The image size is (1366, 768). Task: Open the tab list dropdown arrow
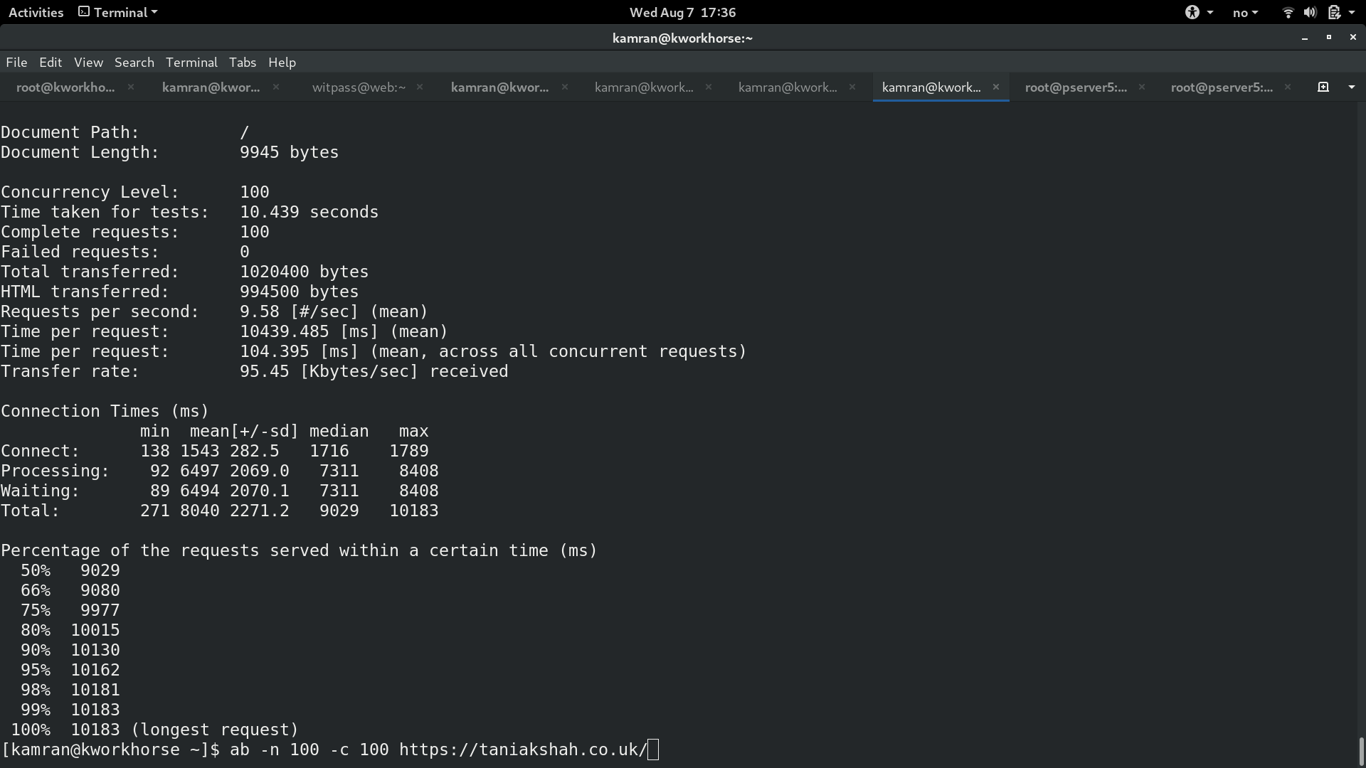point(1351,87)
